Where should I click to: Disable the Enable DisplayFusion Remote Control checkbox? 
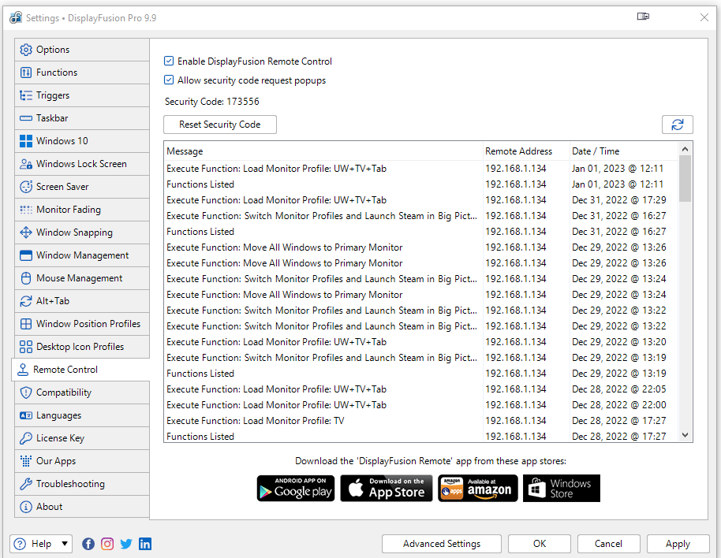tap(169, 61)
